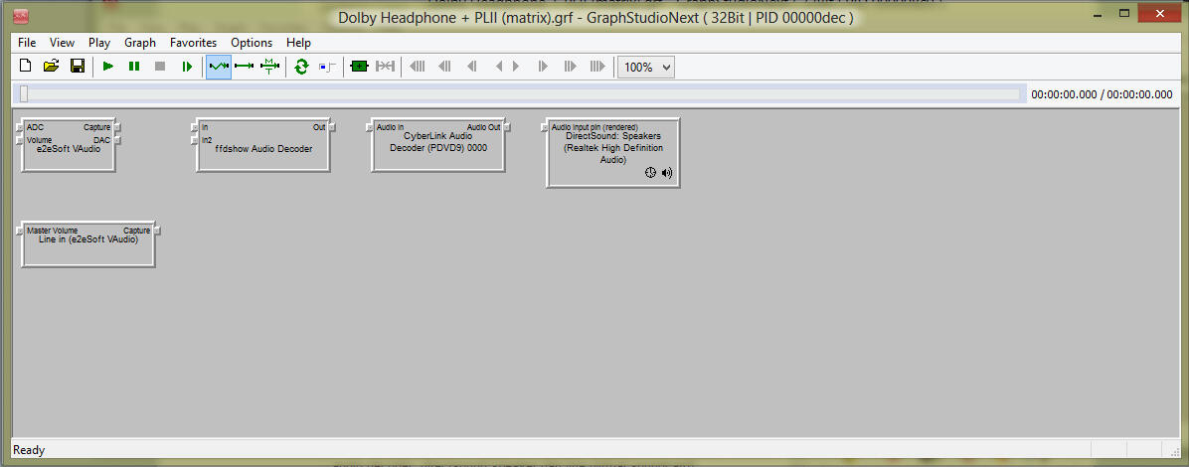Open the 100% zoom dropdown
The width and height of the screenshot is (1189, 467).
(x=646, y=67)
